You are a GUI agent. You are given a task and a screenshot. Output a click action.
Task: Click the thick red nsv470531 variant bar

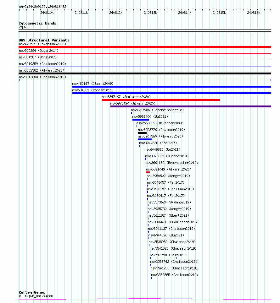point(145,47)
